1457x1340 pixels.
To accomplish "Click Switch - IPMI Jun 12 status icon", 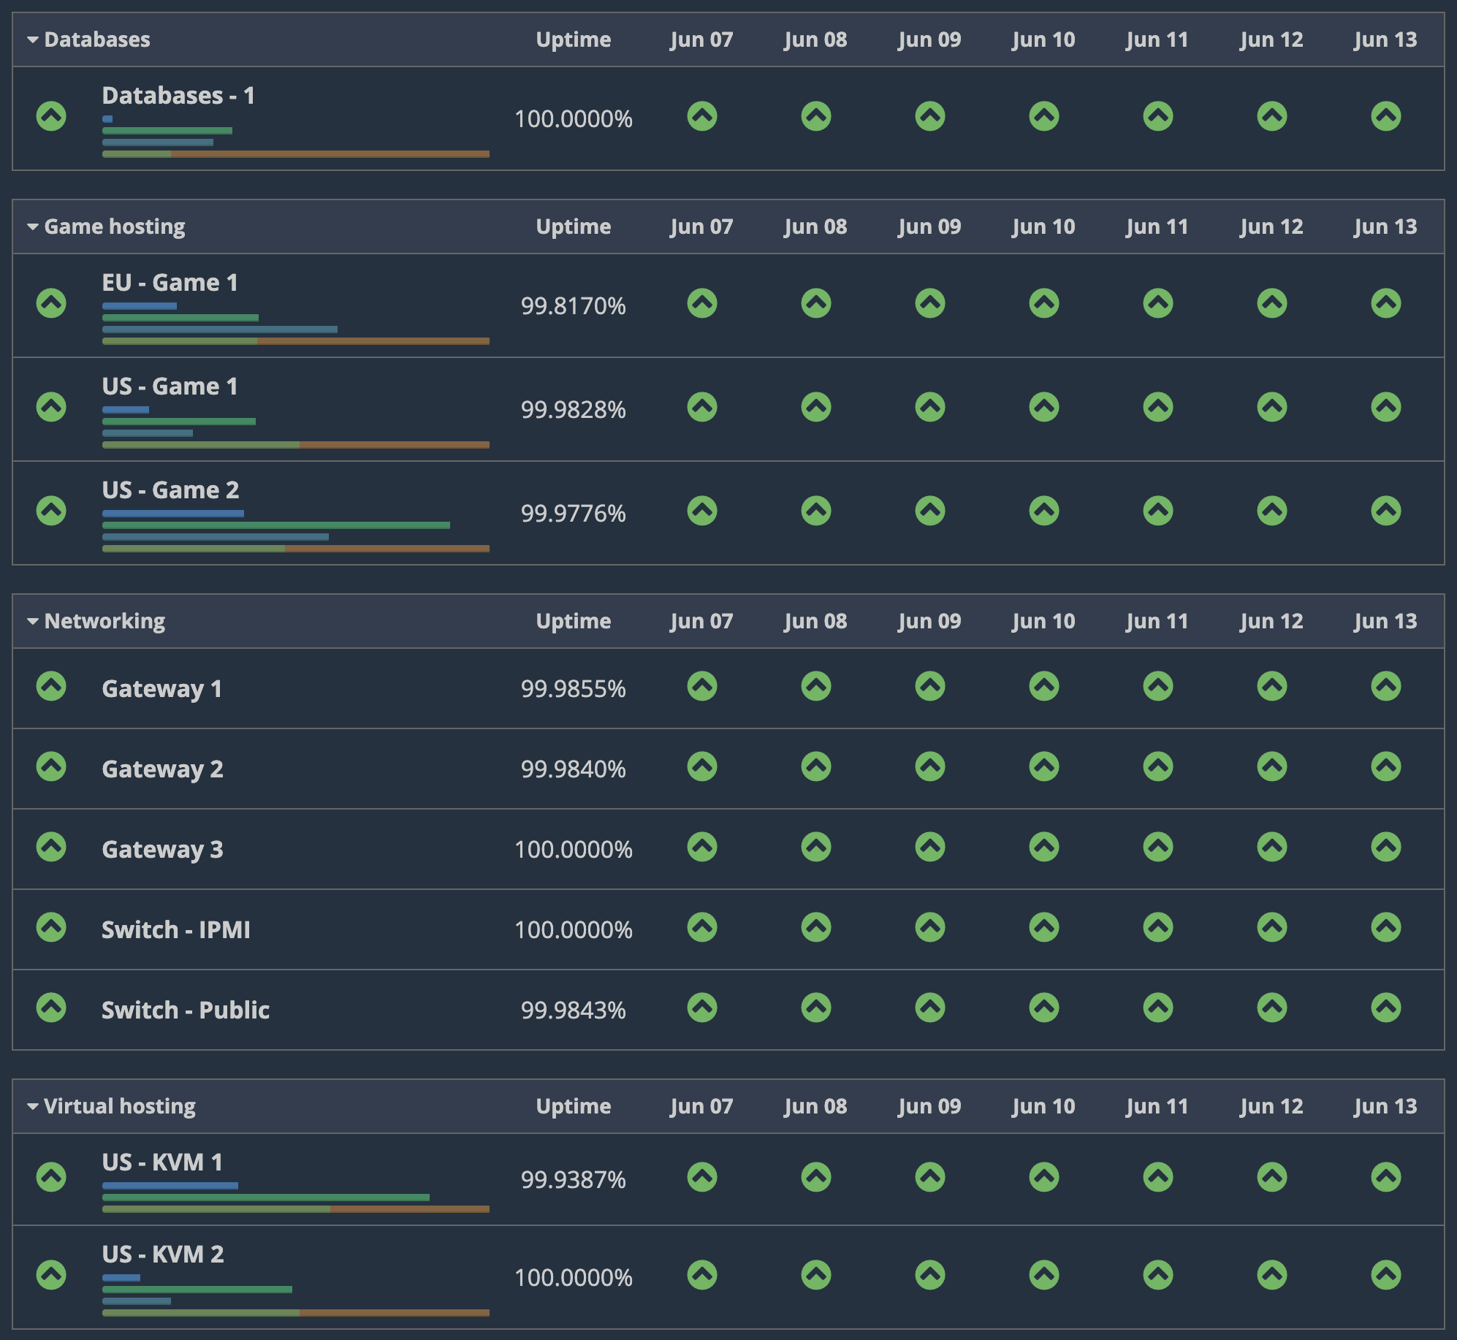I will (x=1271, y=927).
